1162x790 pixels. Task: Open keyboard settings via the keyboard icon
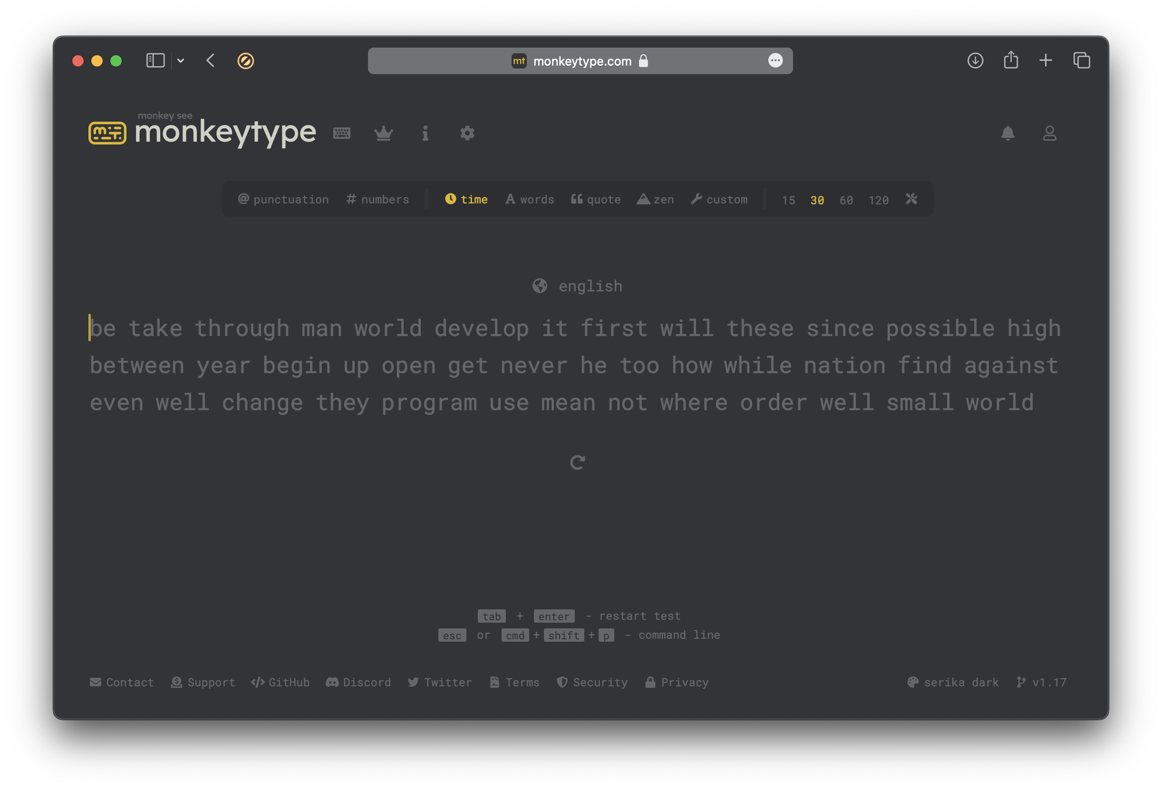click(x=342, y=133)
